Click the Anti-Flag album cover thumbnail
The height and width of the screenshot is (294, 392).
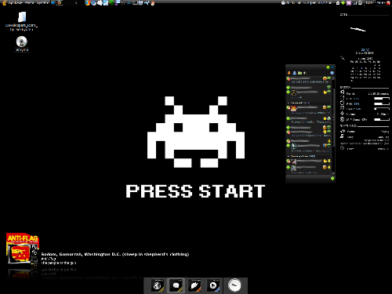(23, 249)
